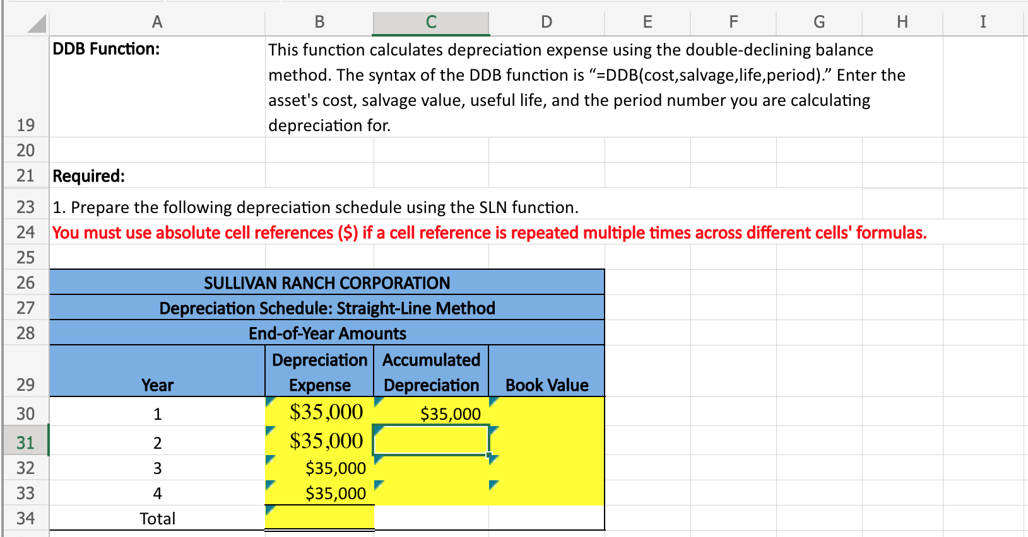Select row 29 header
The width and height of the screenshot is (1028, 537).
(x=25, y=371)
